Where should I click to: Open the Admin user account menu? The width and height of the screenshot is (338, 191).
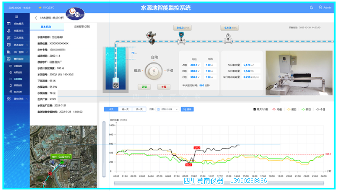(x=325, y=7)
